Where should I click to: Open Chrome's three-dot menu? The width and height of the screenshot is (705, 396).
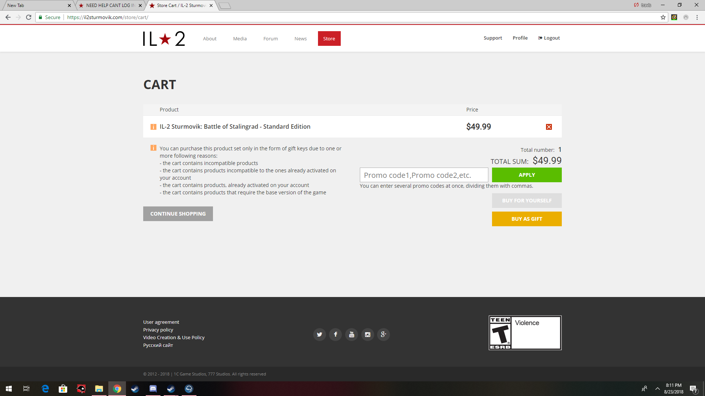tap(697, 17)
